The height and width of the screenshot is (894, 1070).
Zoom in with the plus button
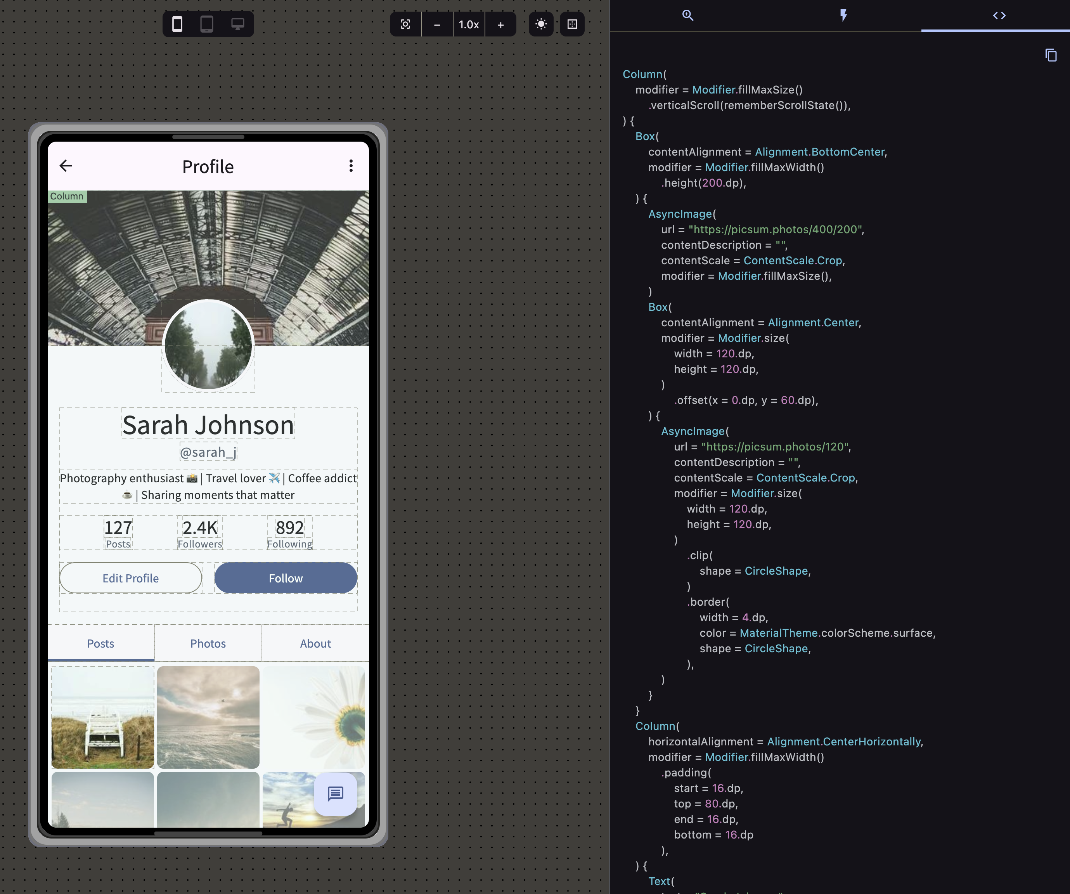point(500,24)
